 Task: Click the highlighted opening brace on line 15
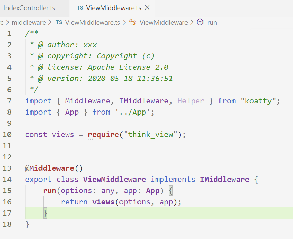coord(171,191)
